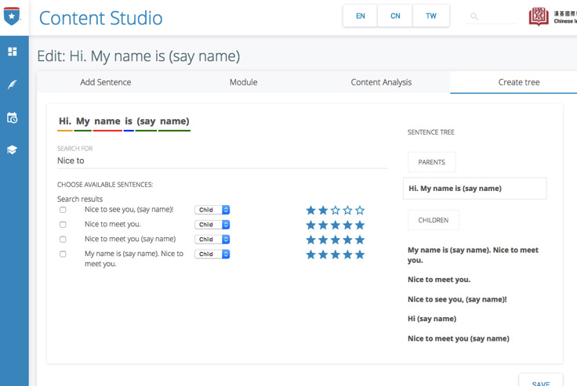The width and height of the screenshot is (577, 386).
Task: Select child 'Hi (say name)' in tree
Action: coord(432,319)
